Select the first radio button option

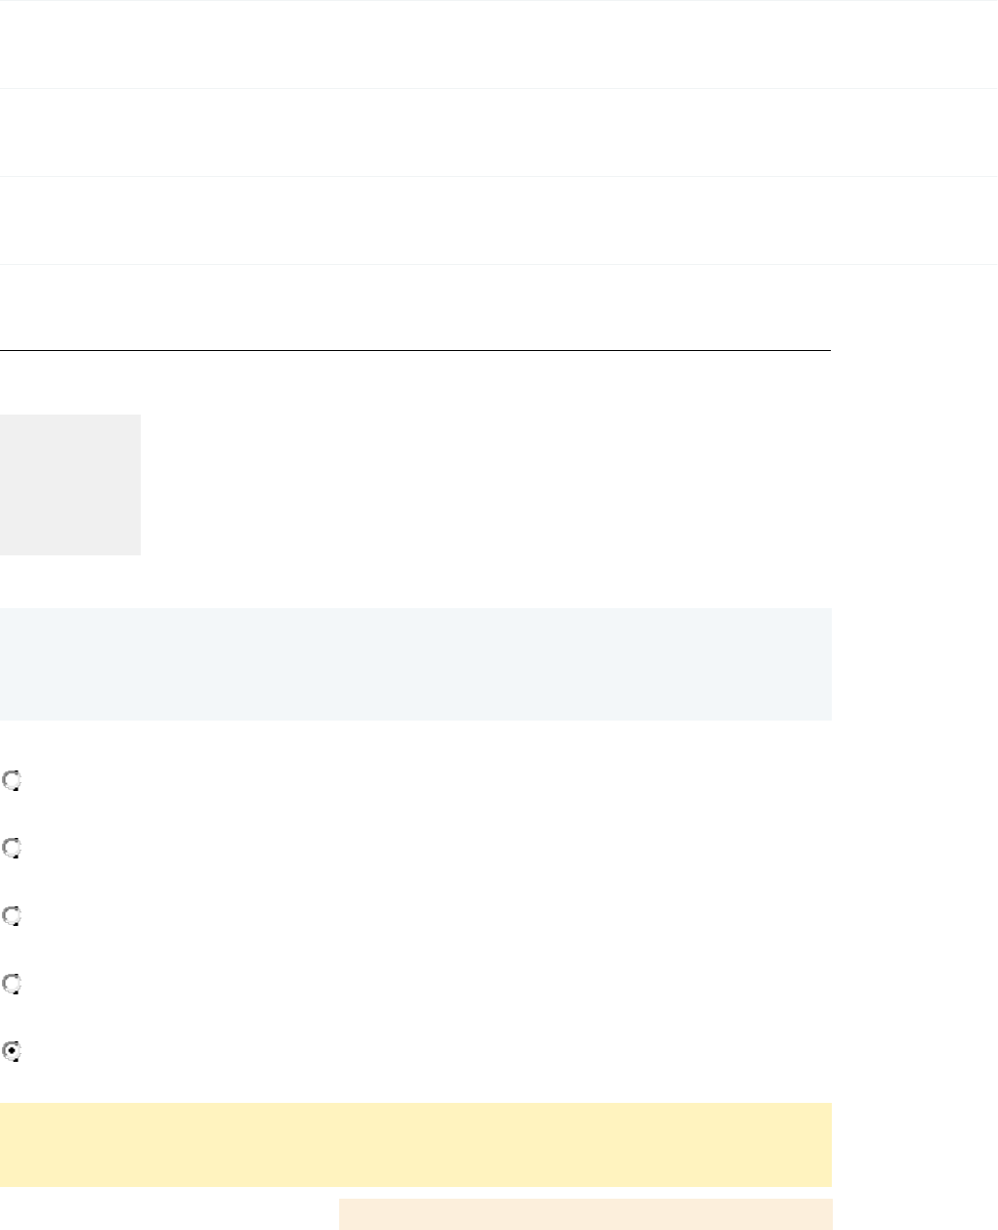[x=12, y=781]
